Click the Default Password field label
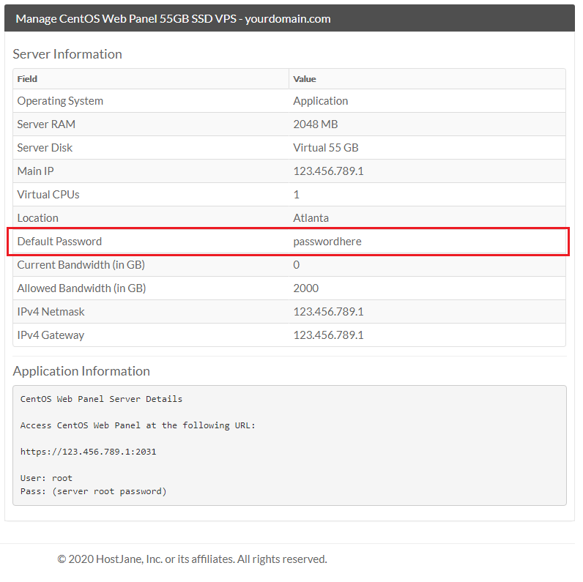Viewport: 583px width, 582px height. [x=59, y=242]
